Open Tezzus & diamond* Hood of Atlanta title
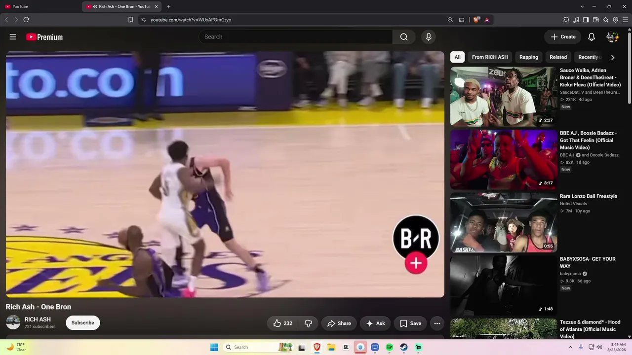Image resolution: width=632 pixels, height=355 pixels. (x=590, y=329)
